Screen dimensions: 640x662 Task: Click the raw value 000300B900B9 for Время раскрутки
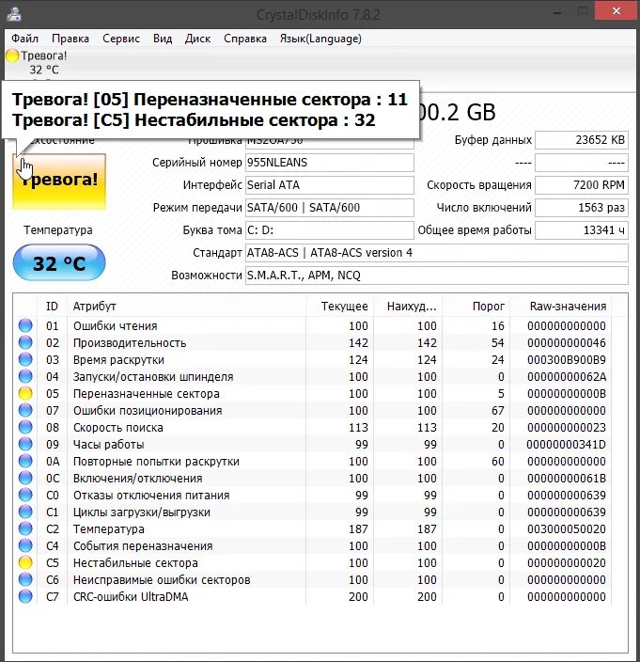tap(566, 360)
